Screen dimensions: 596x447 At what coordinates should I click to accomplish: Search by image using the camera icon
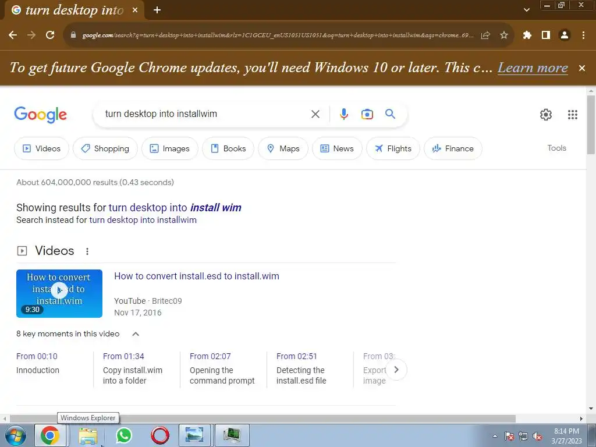(x=367, y=114)
